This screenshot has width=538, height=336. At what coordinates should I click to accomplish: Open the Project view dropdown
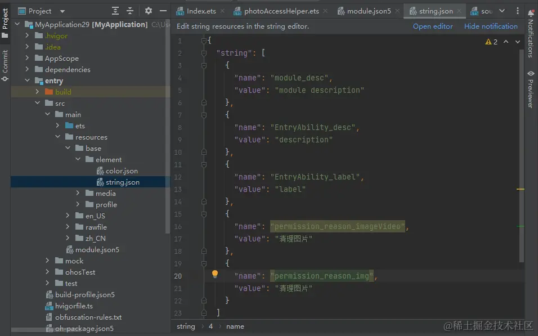[x=62, y=11]
